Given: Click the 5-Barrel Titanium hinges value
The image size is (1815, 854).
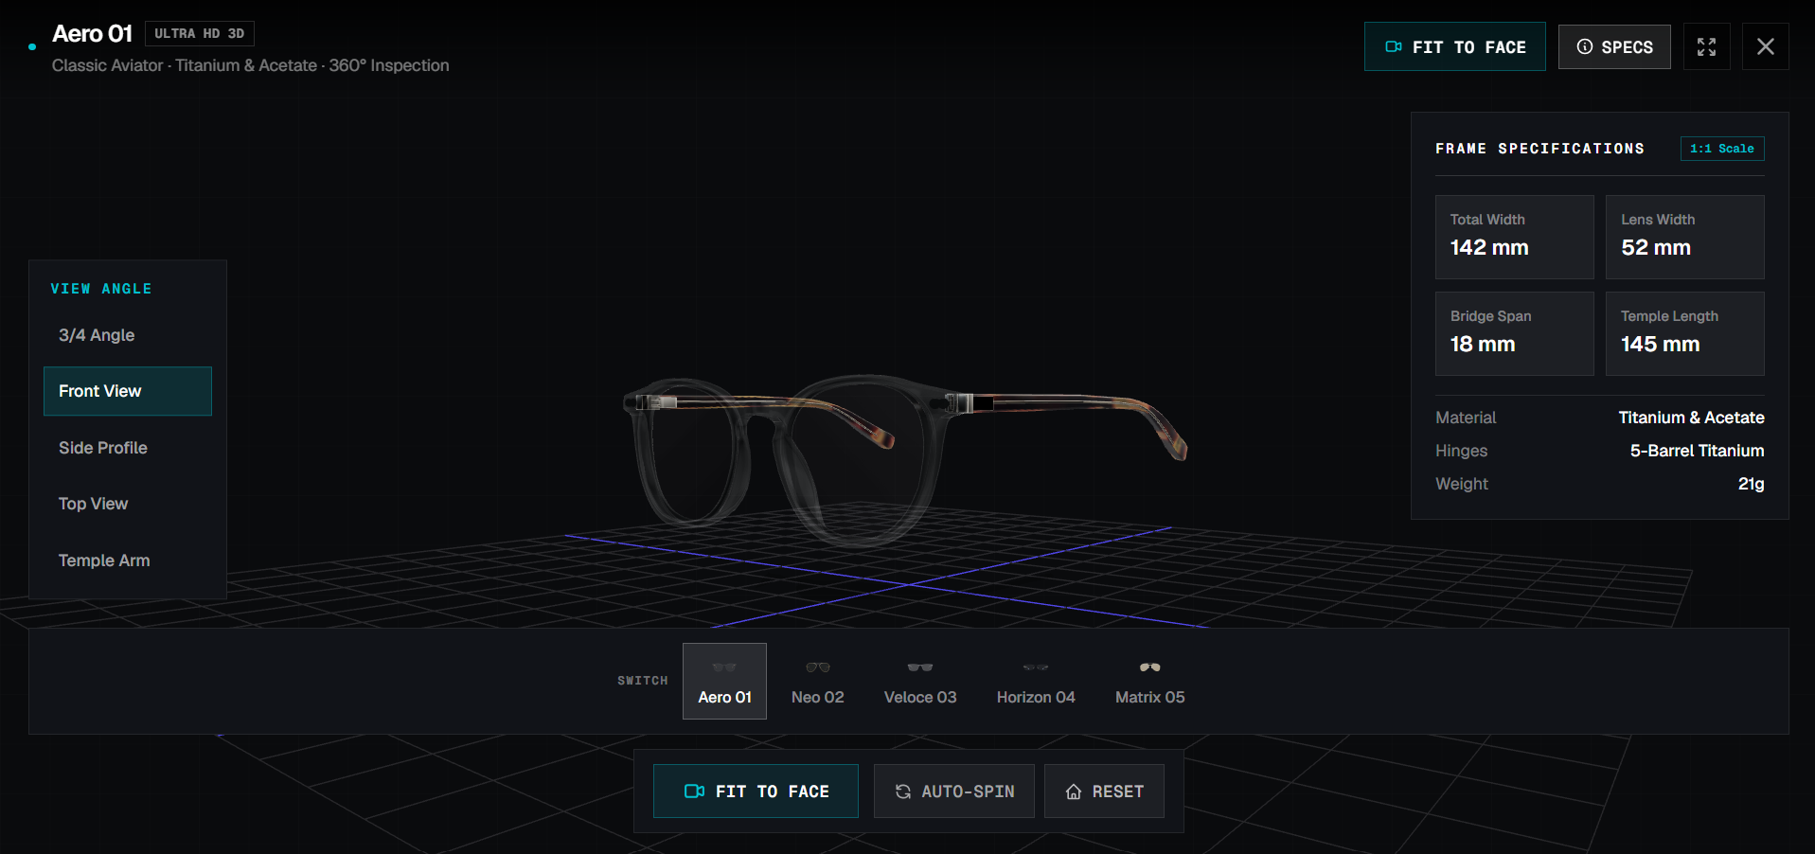Looking at the screenshot, I should (x=1697, y=451).
